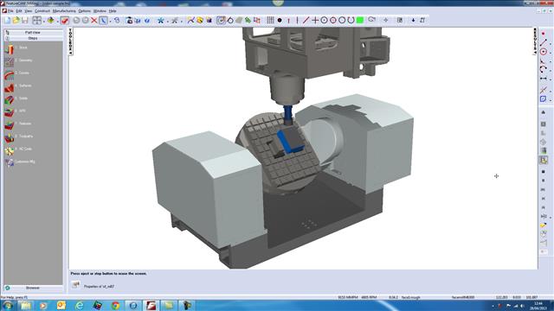554x311 pixels.
Task: Click the New document toolbar icon
Action: [8, 21]
